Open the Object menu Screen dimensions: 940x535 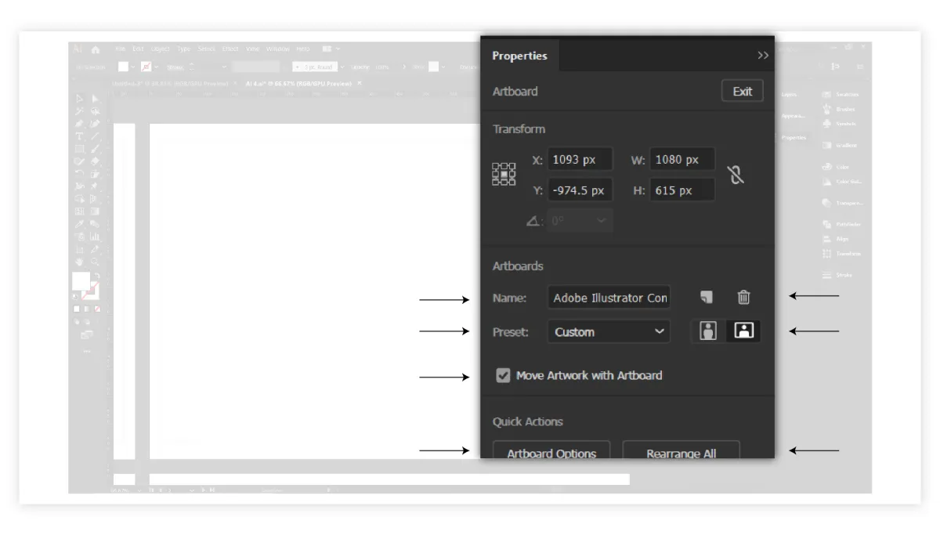[x=160, y=49]
